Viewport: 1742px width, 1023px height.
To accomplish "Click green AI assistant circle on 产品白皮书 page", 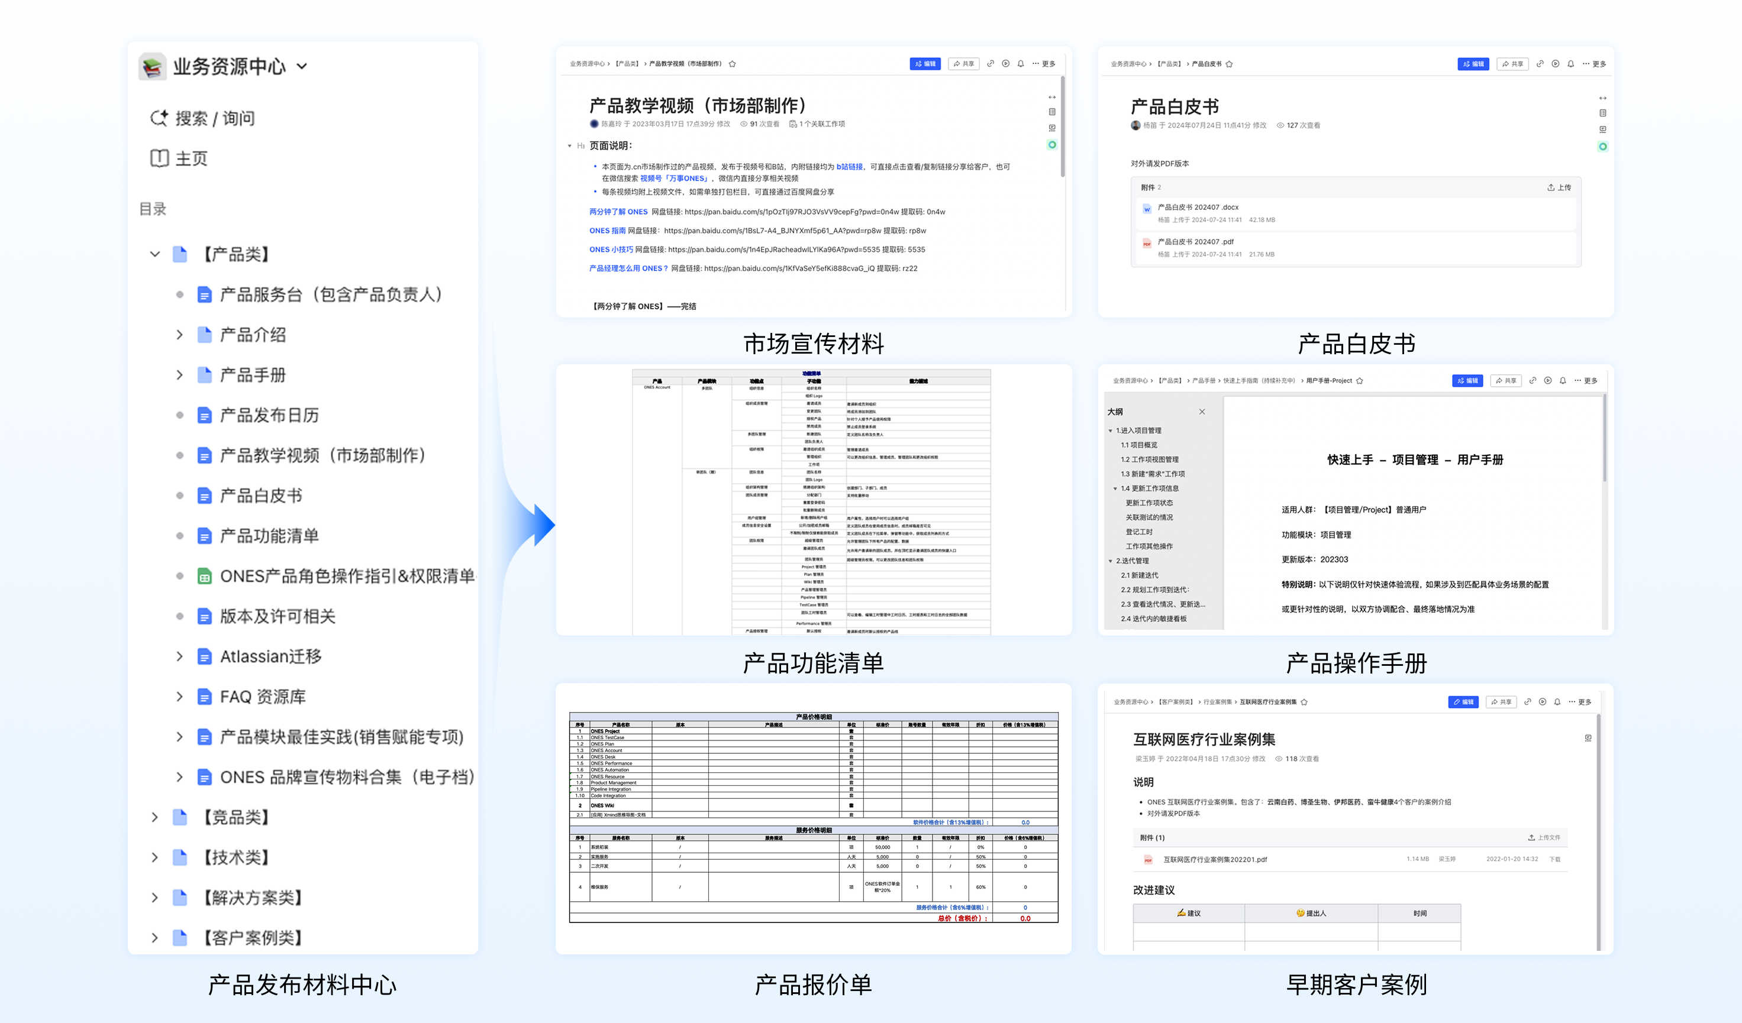I will 1602,147.
